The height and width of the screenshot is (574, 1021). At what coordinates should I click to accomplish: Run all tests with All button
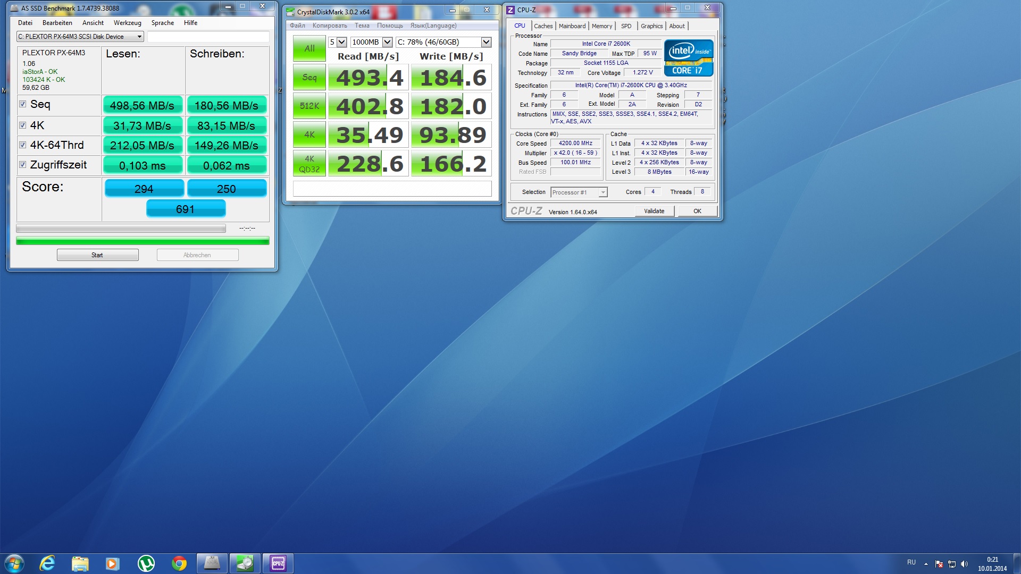[309, 48]
